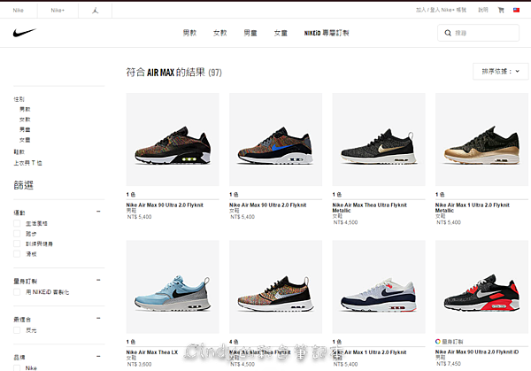Screen dimensions: 531x371
Task: Tick the 生活風格 sport filter checkbox
Action: click(17, 223)
